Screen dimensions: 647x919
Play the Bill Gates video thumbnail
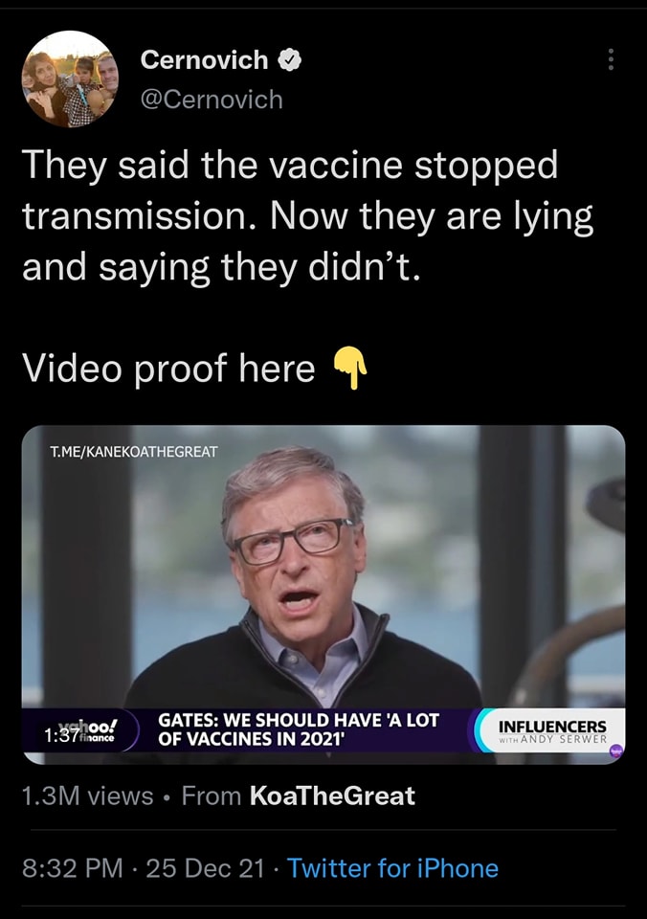(323, 594)
